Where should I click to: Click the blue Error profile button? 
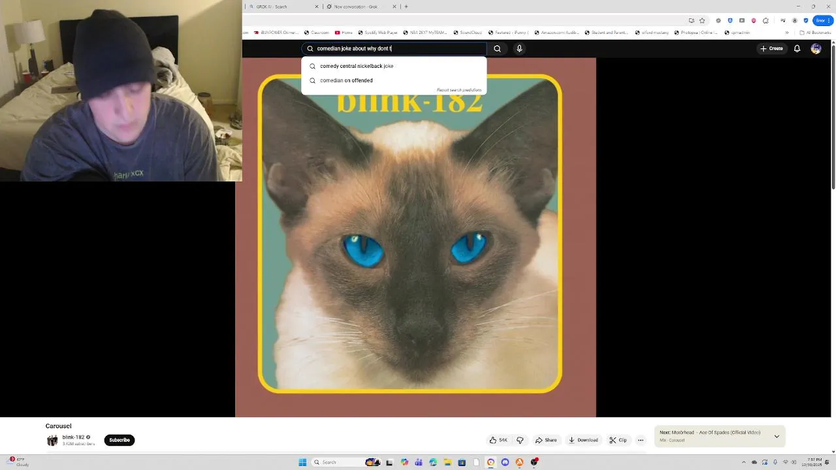click(x=823, y=20)
